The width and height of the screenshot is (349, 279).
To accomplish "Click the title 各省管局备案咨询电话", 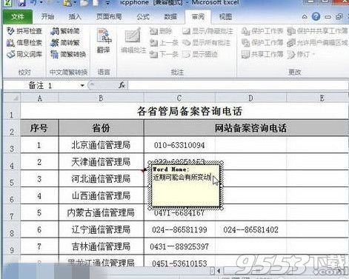I will point(190,111).
